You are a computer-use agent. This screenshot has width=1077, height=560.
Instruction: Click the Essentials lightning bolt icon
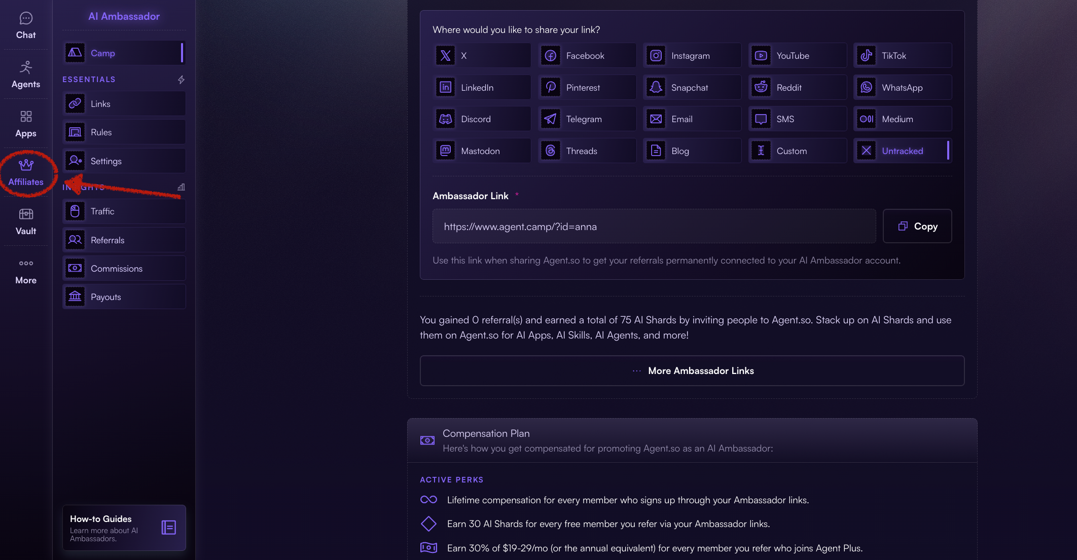pyautogui.click(x=181, y=80)
